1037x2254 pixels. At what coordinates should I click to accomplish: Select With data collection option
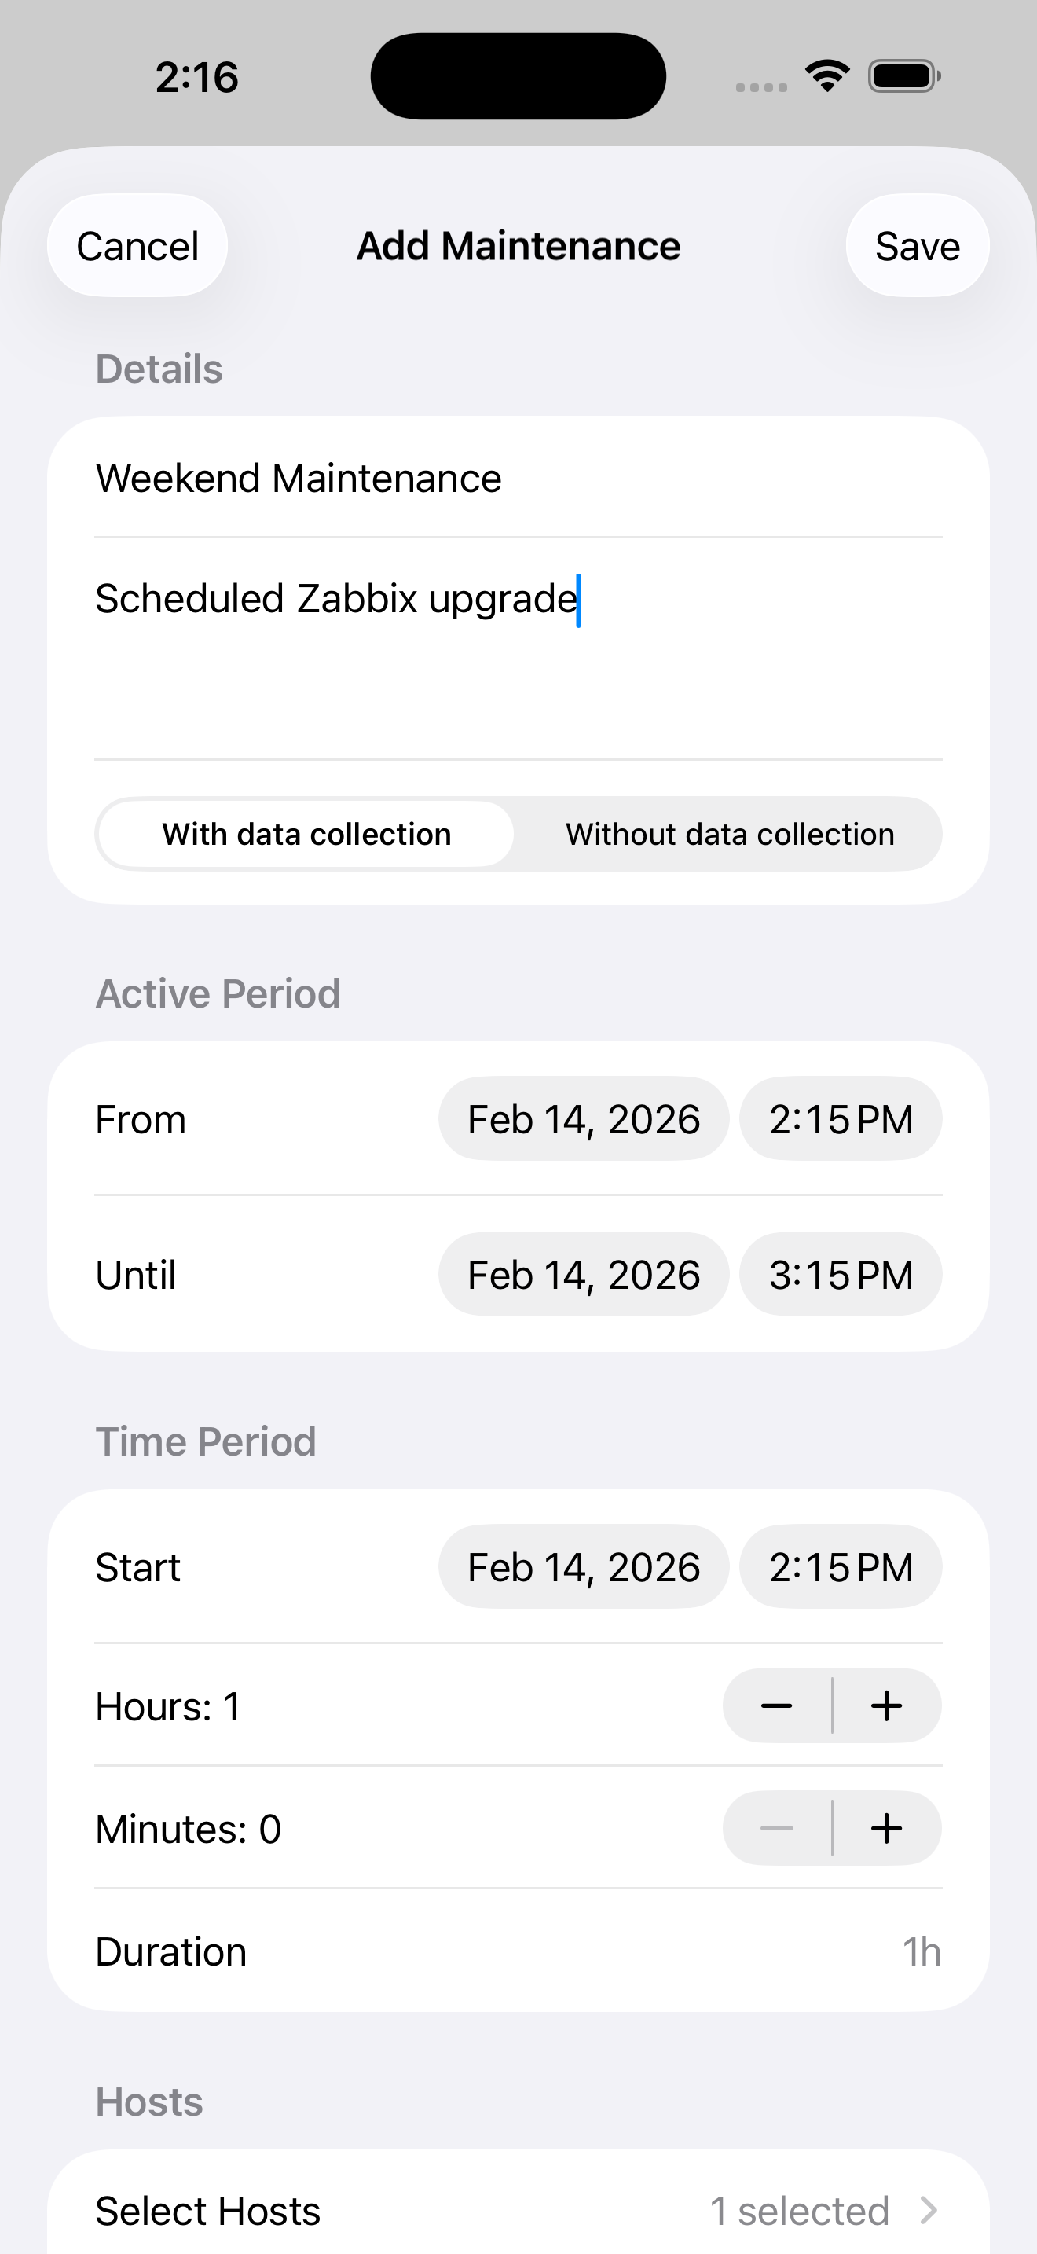[306, 834]
